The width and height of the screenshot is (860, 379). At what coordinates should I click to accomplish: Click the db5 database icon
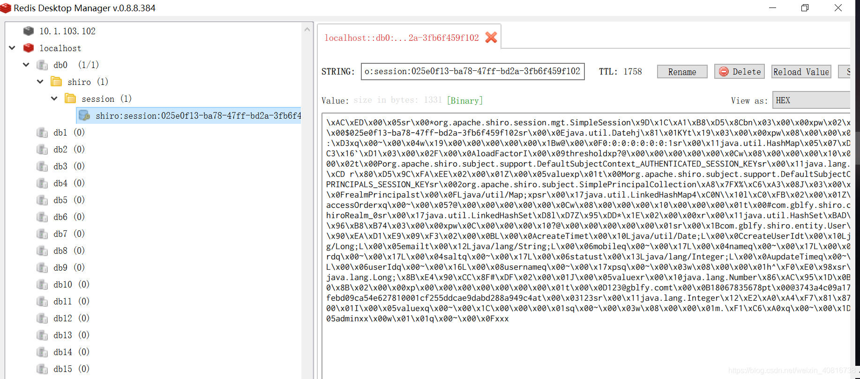pyautogui.click(x=42, y=200)
